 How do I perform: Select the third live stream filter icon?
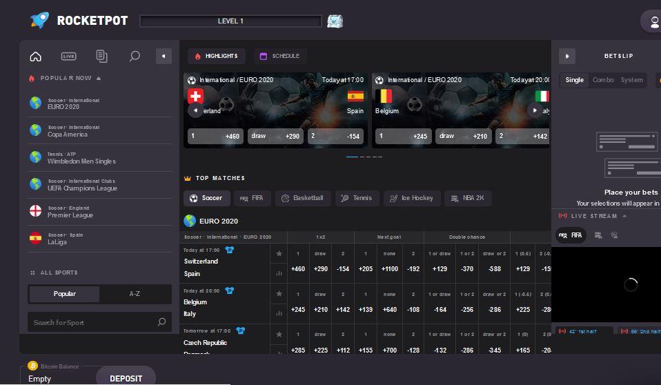[x=614, y=235]
